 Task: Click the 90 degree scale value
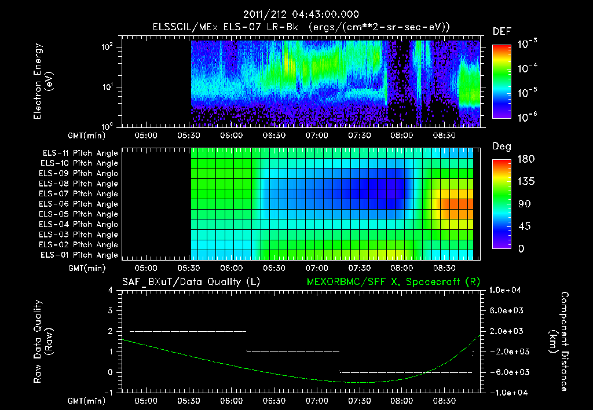[525, 204]
